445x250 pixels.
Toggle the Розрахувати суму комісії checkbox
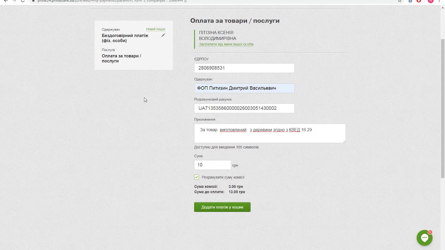click(196, 177)
